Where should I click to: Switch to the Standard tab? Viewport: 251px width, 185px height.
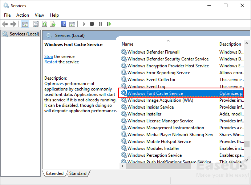click(78, 173)
